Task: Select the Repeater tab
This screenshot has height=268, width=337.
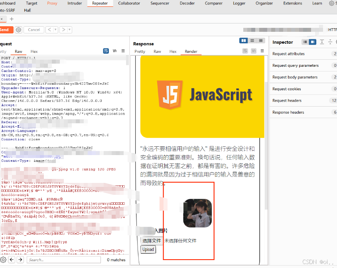Action: 100,3
